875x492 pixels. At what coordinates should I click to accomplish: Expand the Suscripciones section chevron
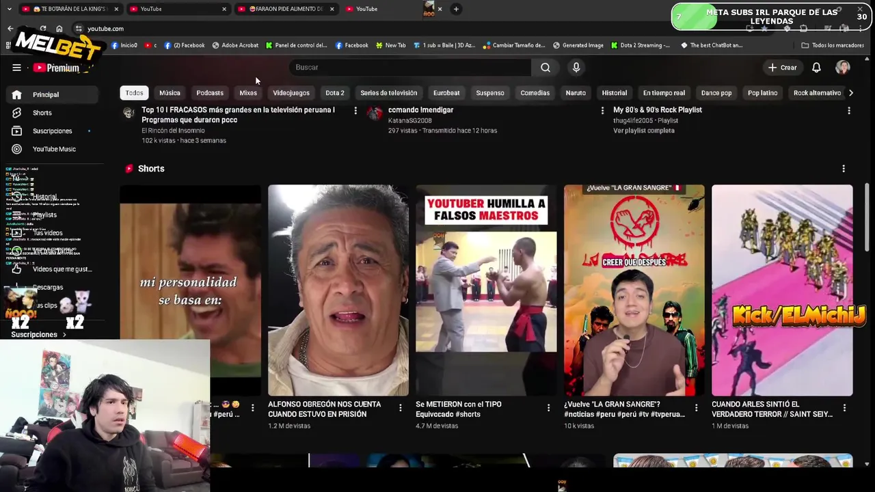point(64,335)
